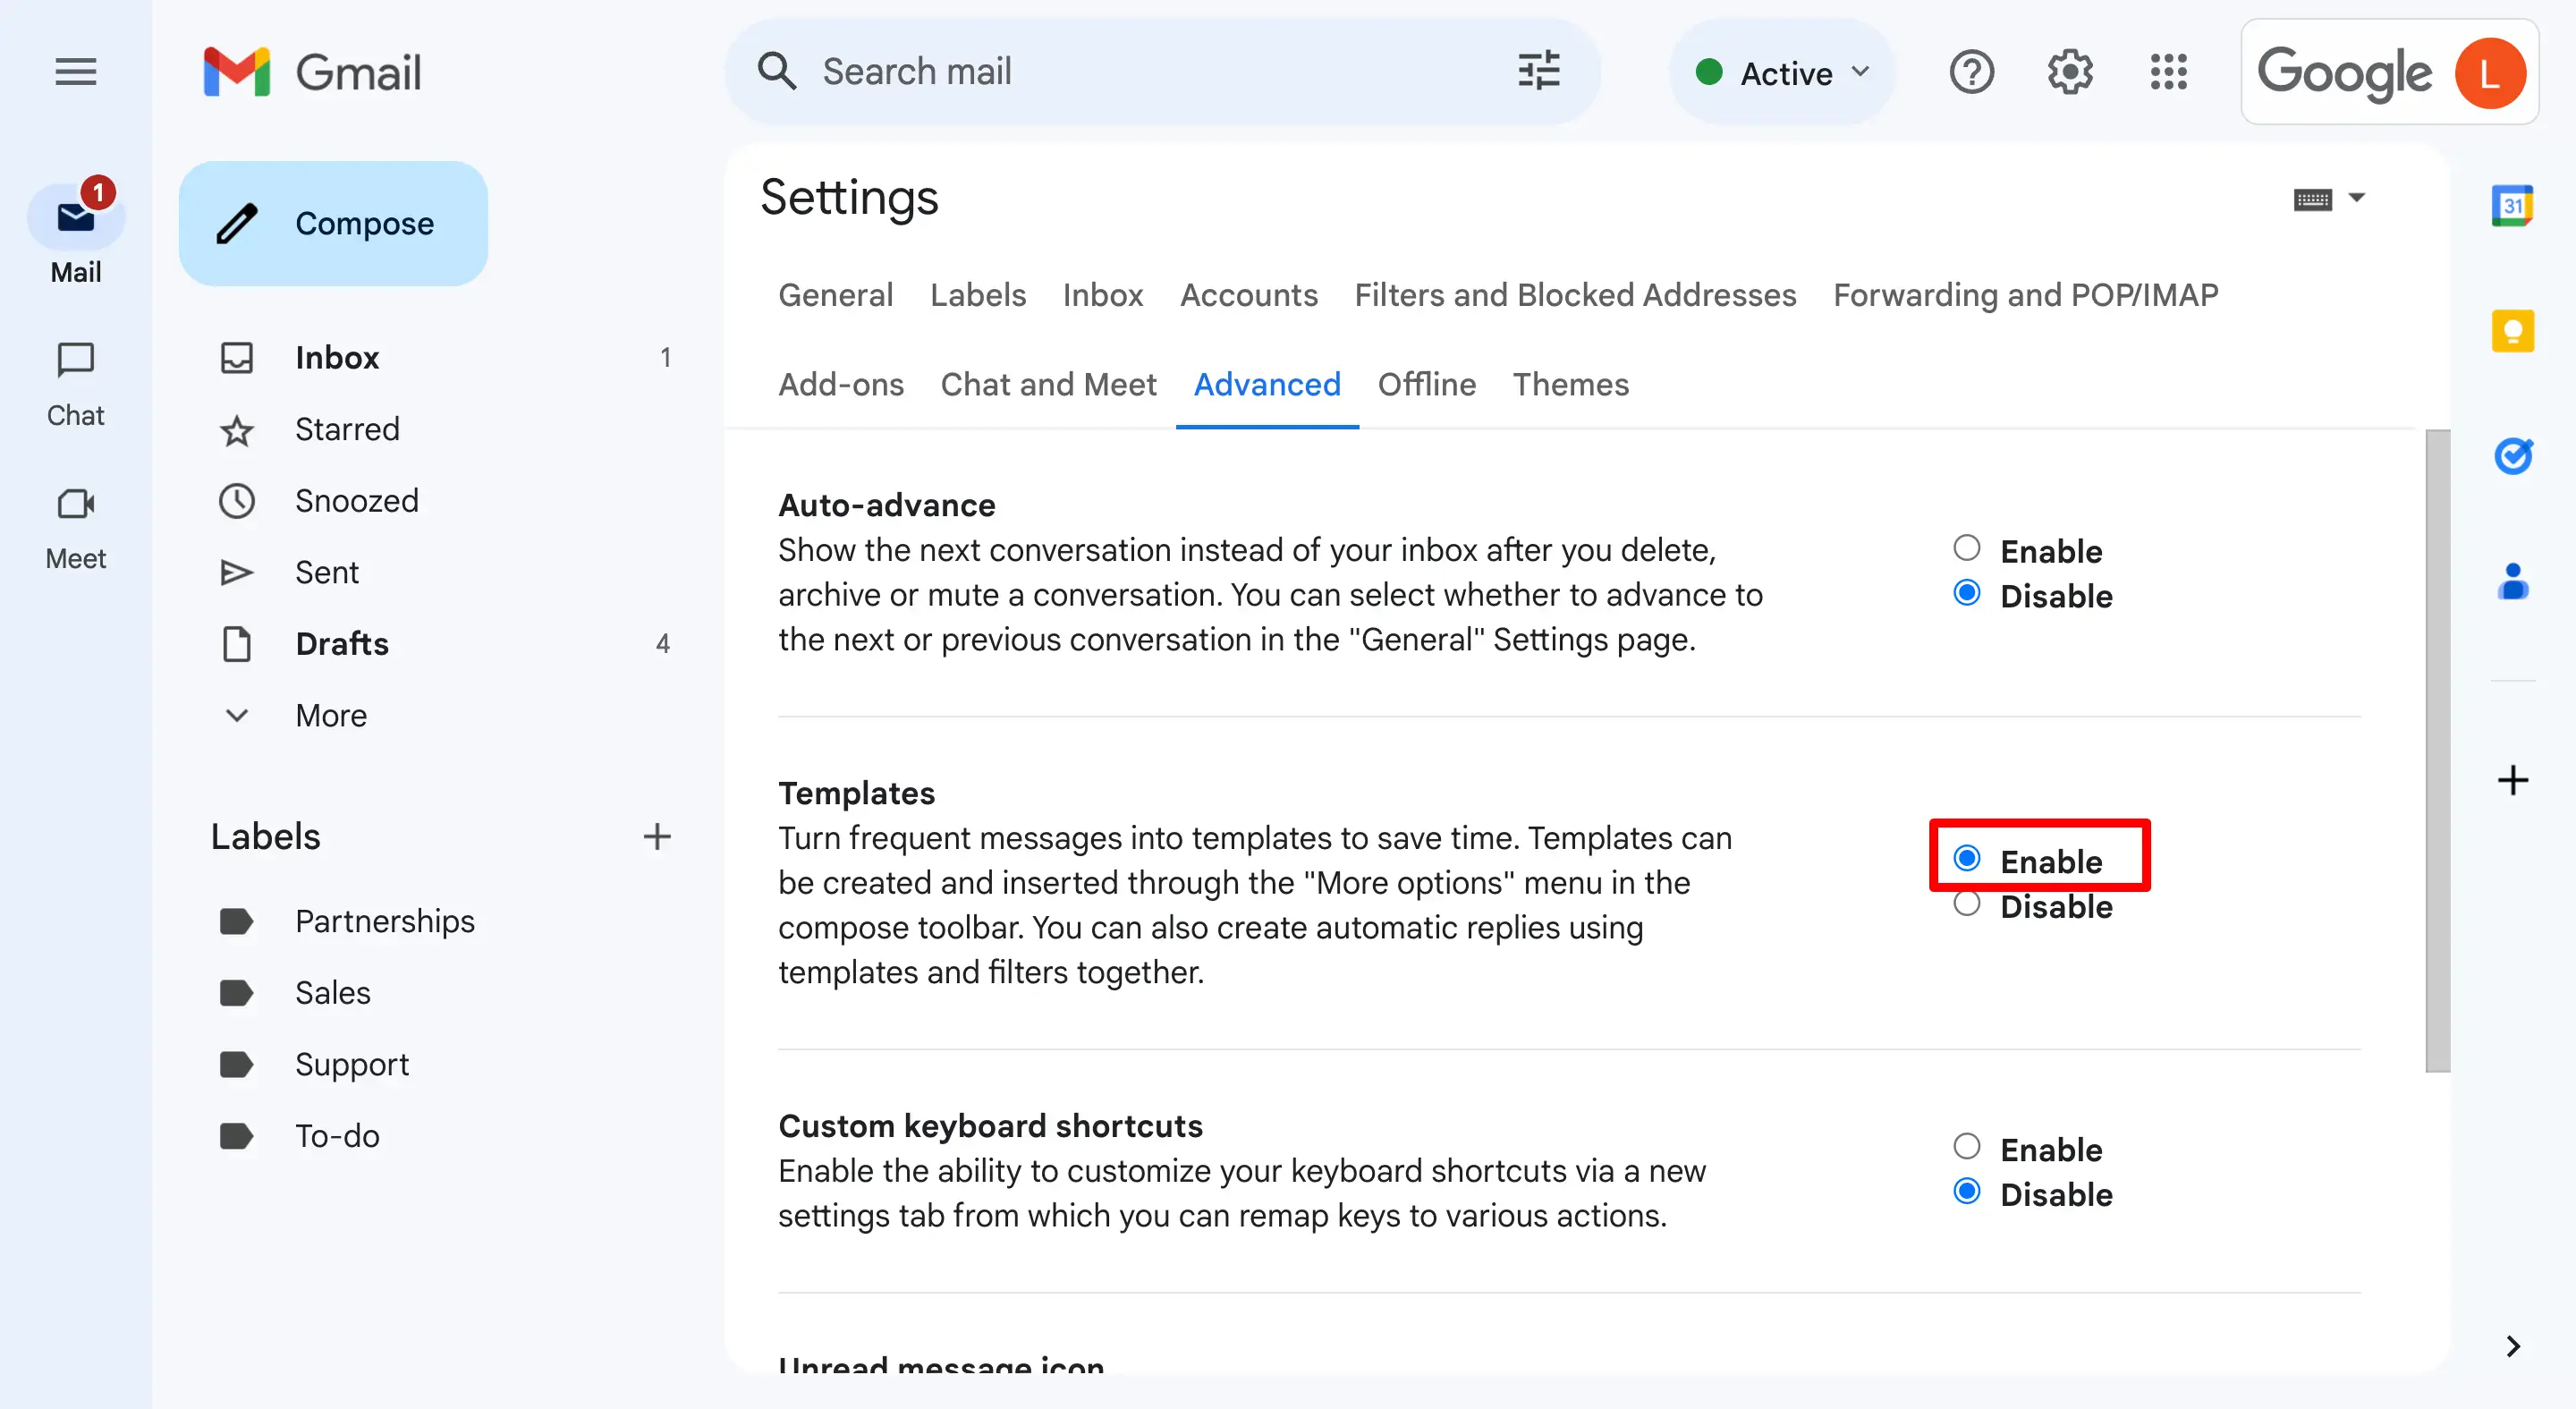Click the Settings gear icon
This screenshot has height=1409, width=2576.
[x=2069, y=72]
